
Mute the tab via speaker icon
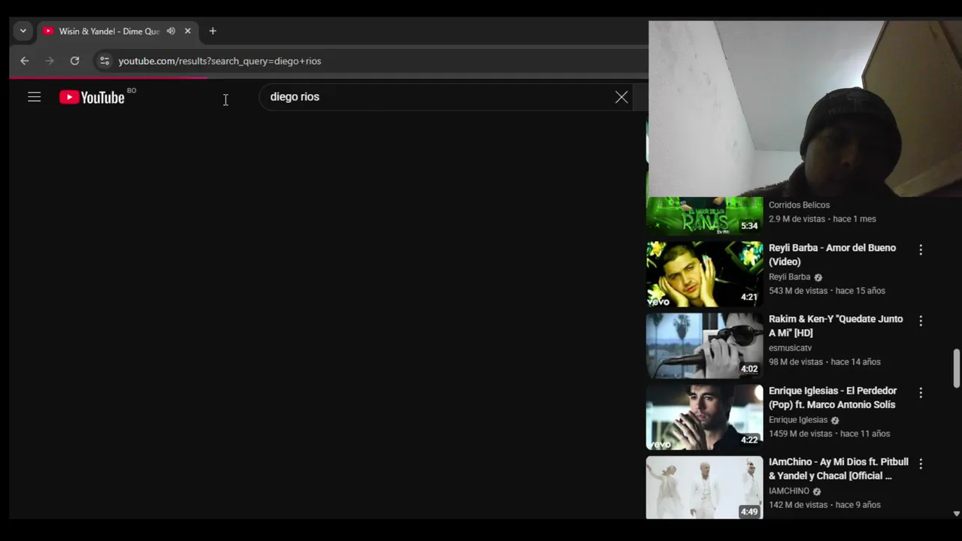tap(171, 31)
